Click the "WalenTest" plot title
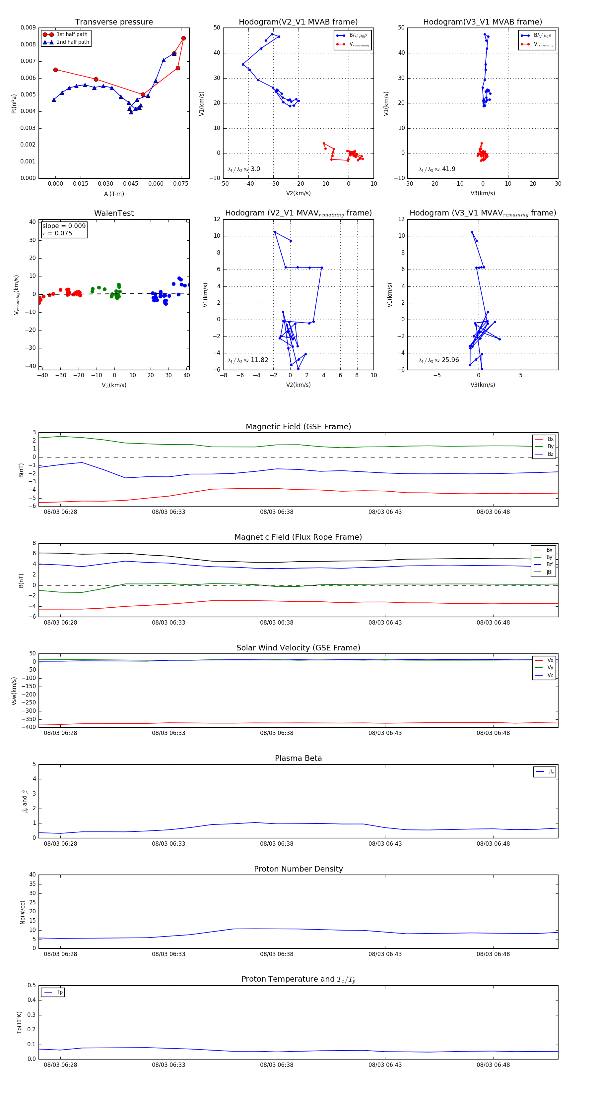Image resolution: width=597 pixels, height=1094 pixels. (114, 213)
